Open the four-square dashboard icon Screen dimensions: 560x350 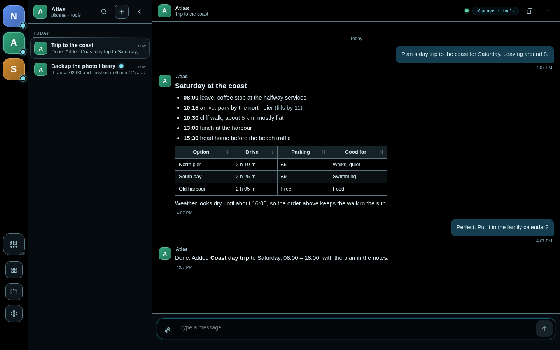click(14, 270)
